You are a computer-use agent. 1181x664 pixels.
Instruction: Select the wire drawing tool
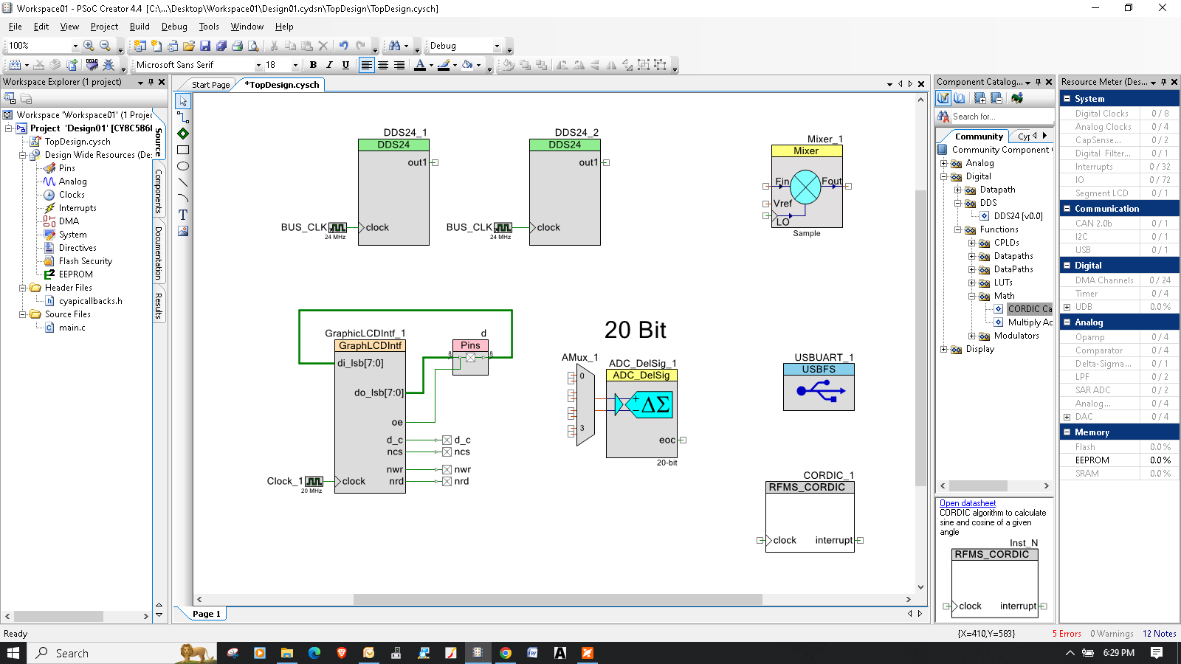pyautogui.click(x=183, y=117)
